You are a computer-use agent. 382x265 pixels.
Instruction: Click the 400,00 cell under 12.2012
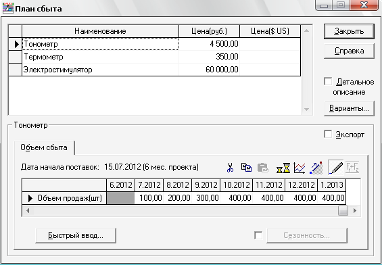click(x=301, y=198)
